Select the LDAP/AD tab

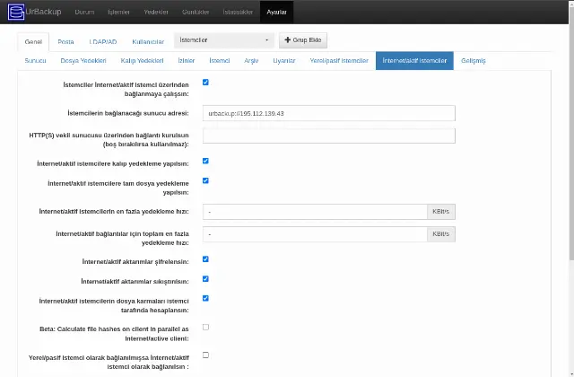pos(103,42)
